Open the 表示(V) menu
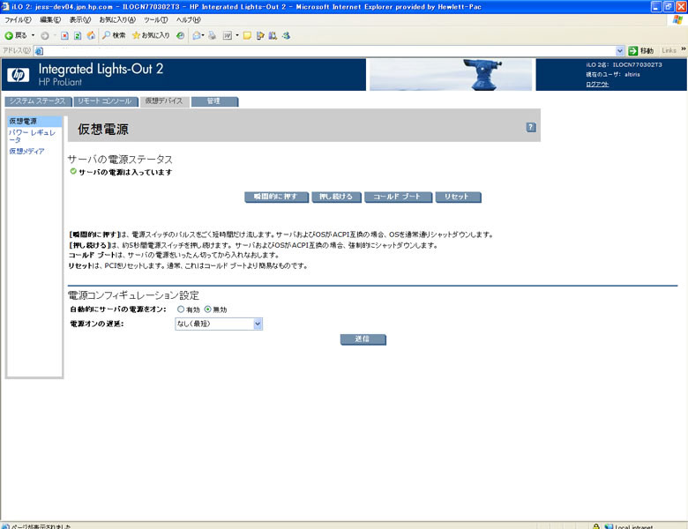 click(x=80, y=19)
